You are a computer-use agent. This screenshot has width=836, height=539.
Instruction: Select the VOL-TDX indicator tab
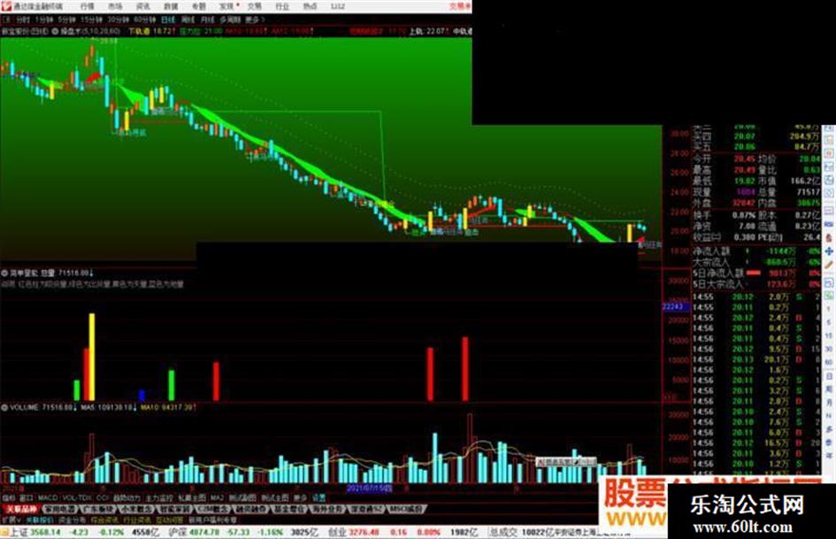pos(77,497)
